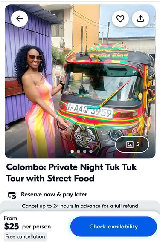
Task: Click the calendar clock reserve icon
Action: pos(12,195)
